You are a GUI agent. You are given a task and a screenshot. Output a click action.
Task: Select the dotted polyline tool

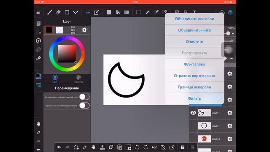(76, 12)
